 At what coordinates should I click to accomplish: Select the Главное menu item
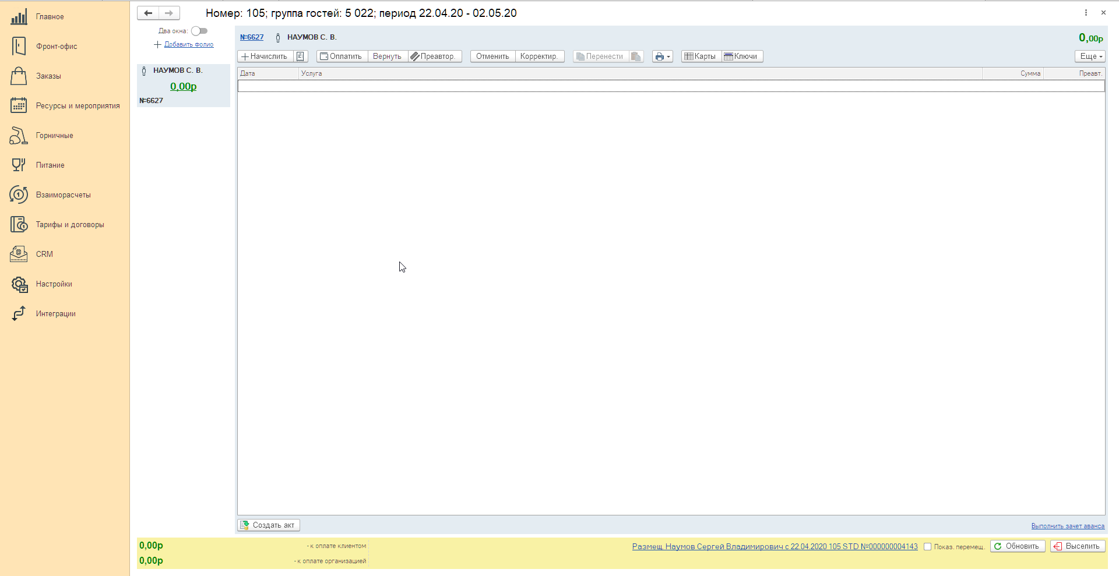tap(50, 17)
